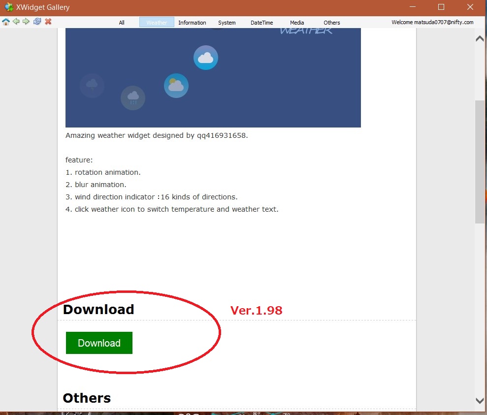Image resolution: width=487 pixels, height=415 pixels.
Task: Click the Welcome matsuda0707@nifty.com account text
Action: pyautogui.click(x=432, y=22)
